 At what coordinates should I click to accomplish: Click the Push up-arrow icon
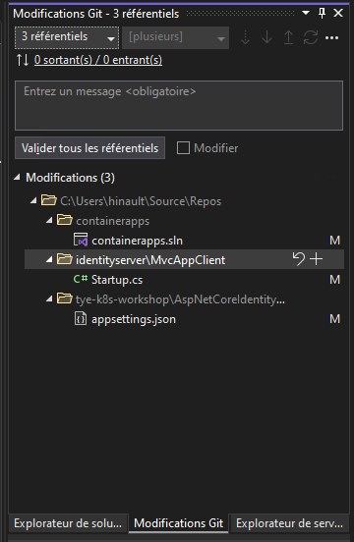tap(288, 37)
